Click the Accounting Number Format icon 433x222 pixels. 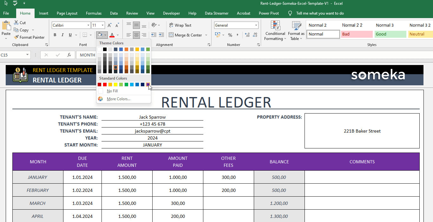(218, 35)
